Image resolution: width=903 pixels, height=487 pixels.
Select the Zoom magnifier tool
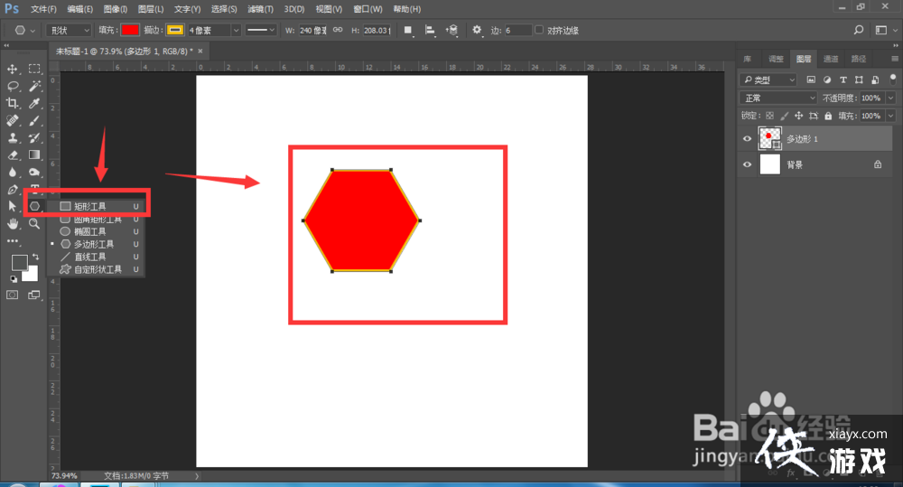point(34,223)
